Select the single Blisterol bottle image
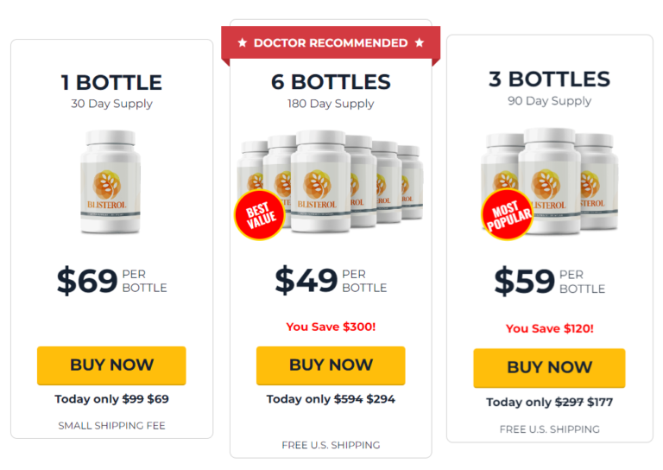 [110, 182]
